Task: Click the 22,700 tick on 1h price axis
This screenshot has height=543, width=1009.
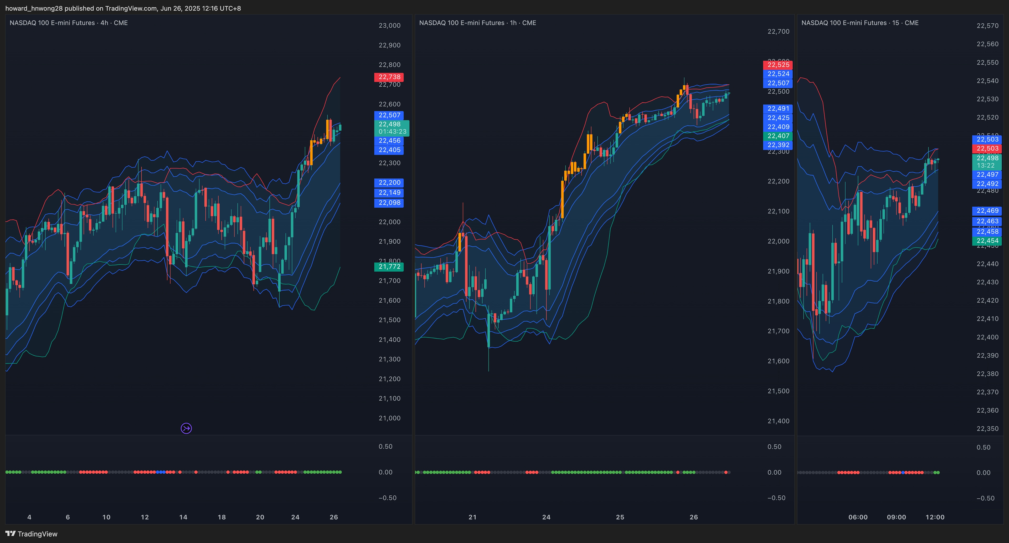Action: point(778,31)
